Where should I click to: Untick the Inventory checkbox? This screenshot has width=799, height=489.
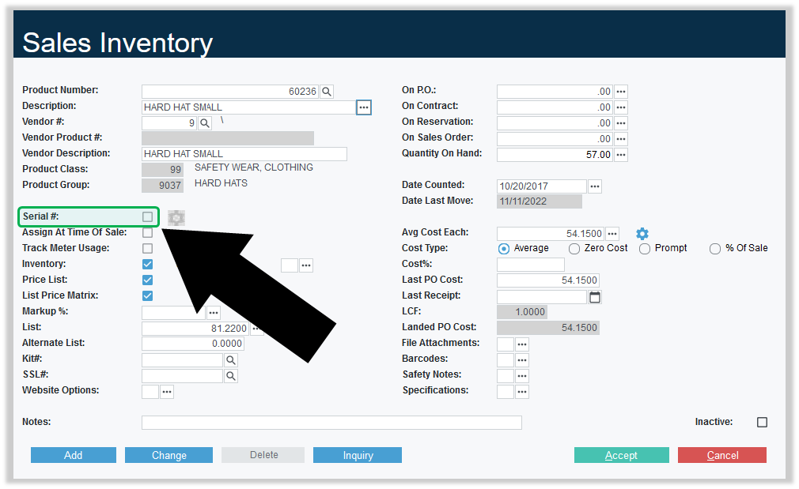pos(148,264)
